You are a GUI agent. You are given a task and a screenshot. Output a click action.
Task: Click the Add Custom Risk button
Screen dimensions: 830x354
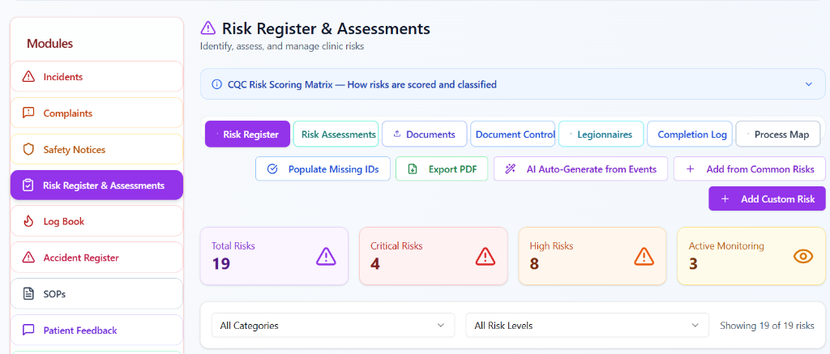point(767,199)
